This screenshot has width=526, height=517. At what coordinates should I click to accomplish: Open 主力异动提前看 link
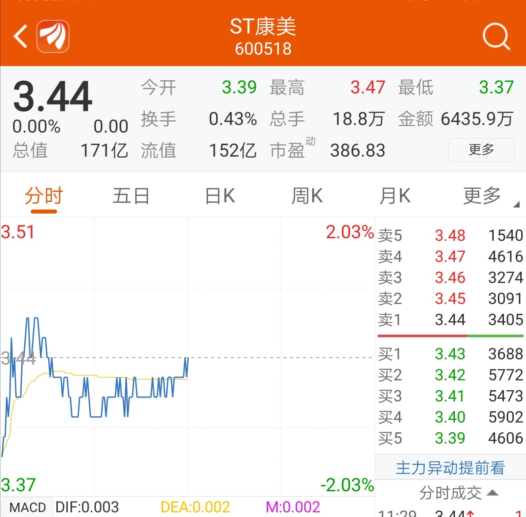pyautogui.click(x=450, y=468)
